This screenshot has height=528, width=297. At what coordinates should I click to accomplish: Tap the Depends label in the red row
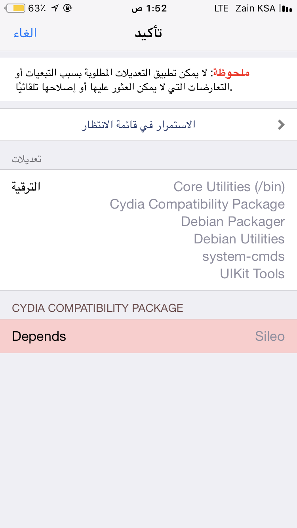(39, 336)
